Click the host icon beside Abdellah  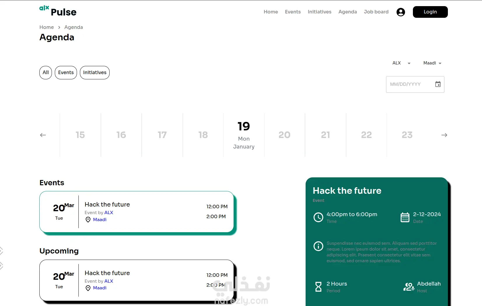coord(409,287)
